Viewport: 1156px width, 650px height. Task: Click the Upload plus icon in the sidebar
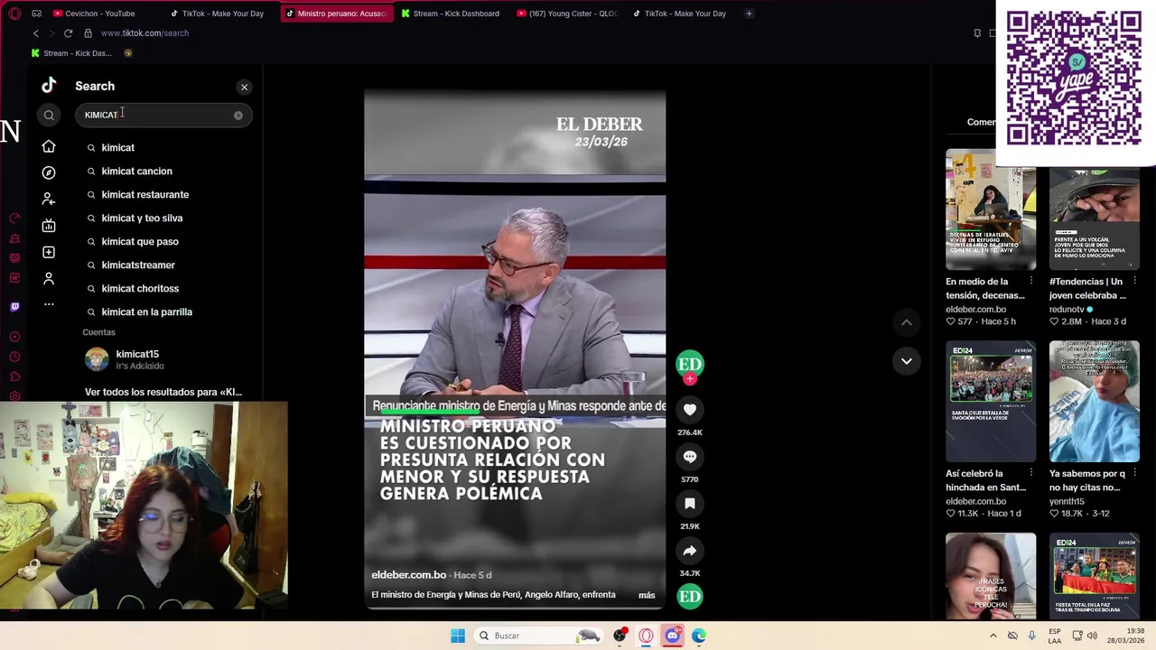[x=49, y=252]
